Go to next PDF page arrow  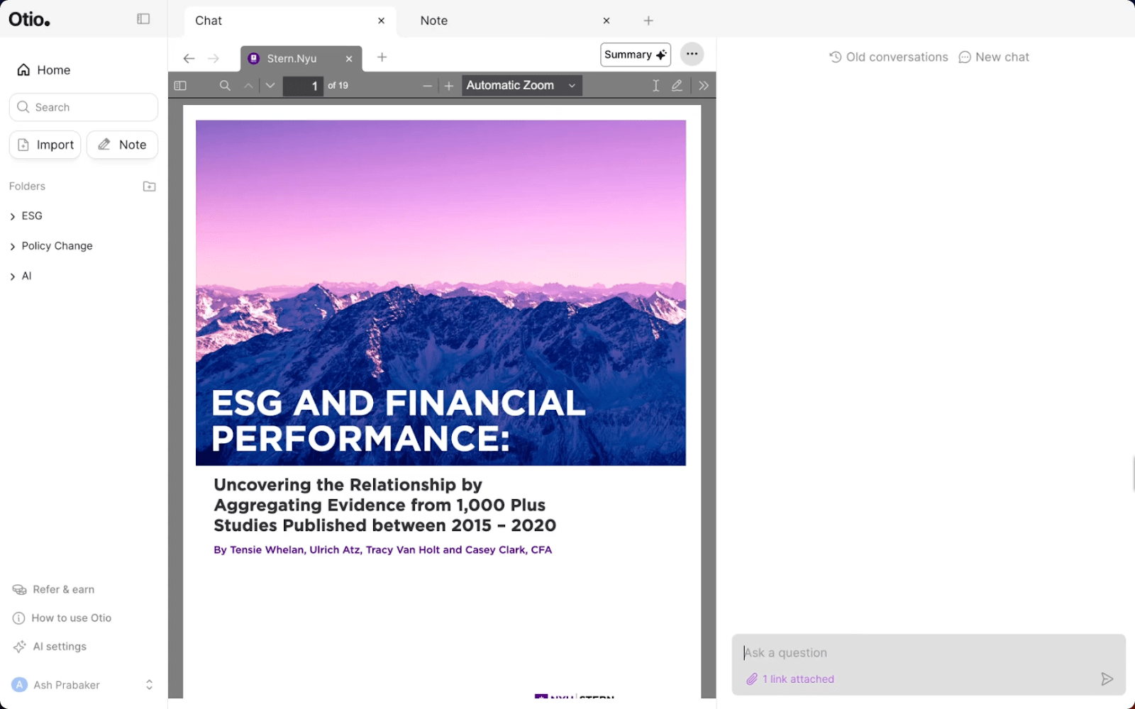pos(270,86)
